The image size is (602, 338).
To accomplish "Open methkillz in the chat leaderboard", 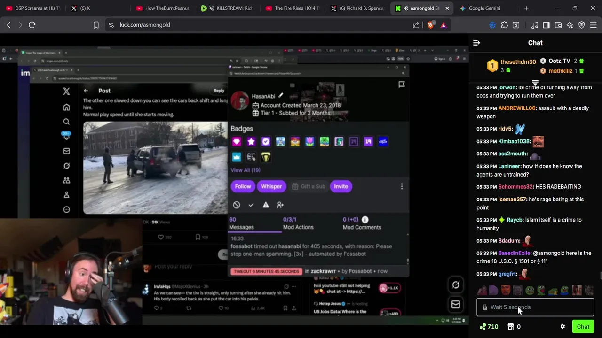I will coord(560,71).
